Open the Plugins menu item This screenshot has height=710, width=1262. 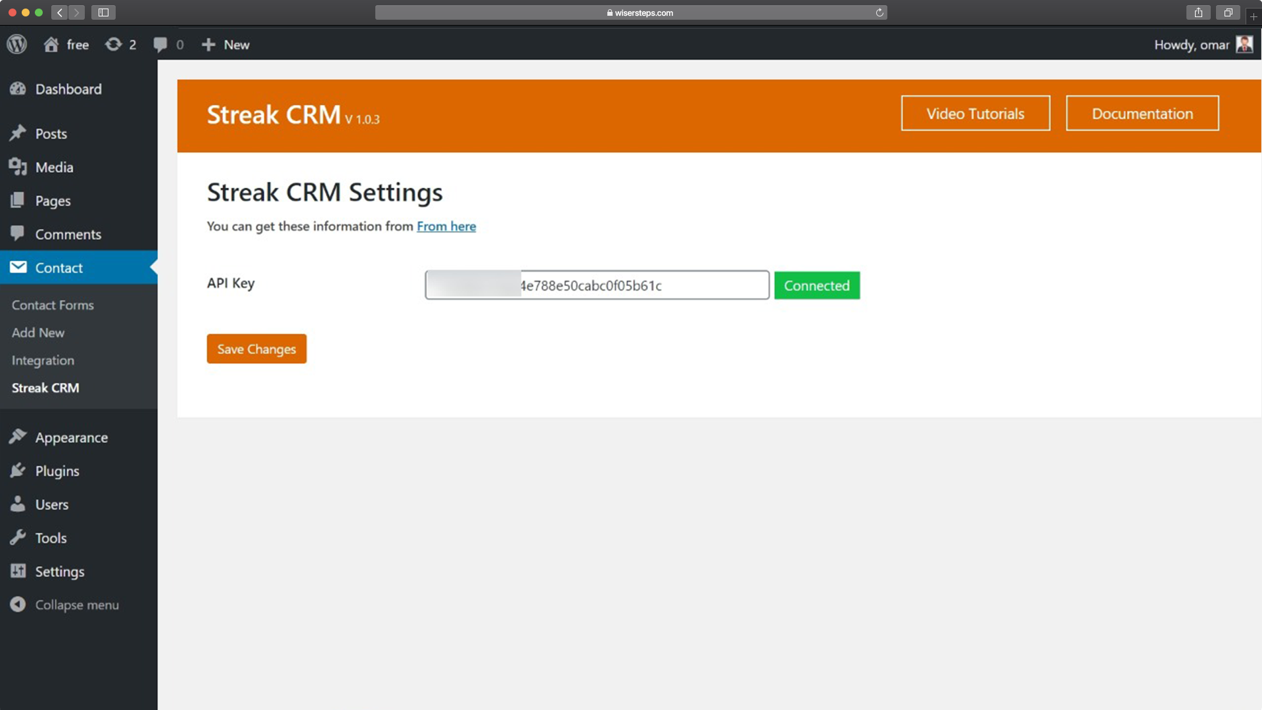79,471
